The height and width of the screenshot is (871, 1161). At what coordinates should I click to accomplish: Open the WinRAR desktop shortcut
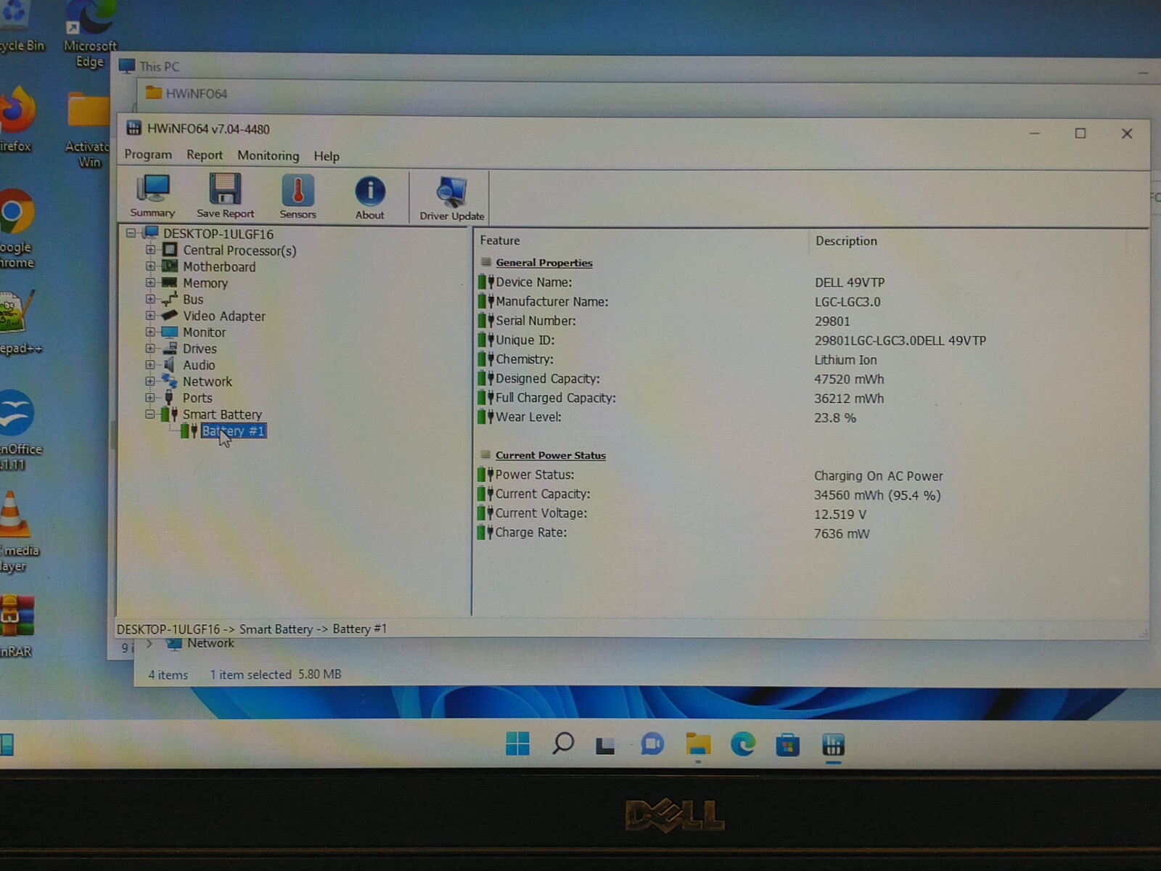point(17,626)
